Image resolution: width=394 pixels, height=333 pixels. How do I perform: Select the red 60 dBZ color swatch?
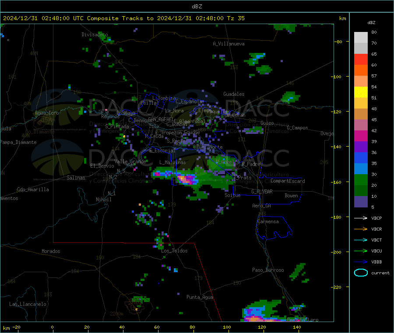361,59
